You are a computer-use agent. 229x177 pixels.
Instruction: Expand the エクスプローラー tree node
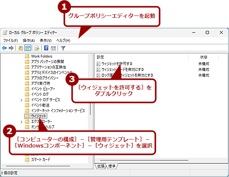[x=21, y=122]
